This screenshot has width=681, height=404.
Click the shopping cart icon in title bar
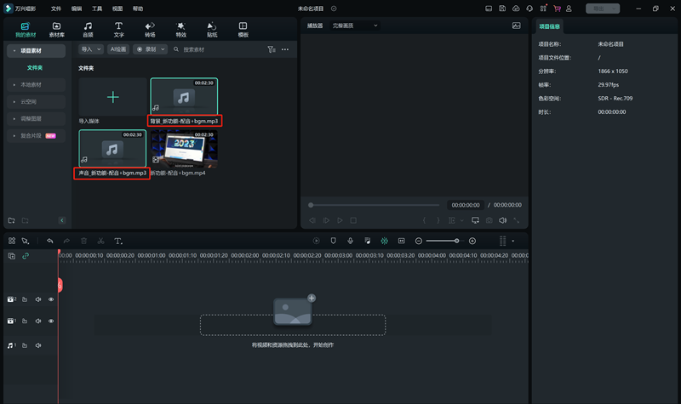pos(557,9)
